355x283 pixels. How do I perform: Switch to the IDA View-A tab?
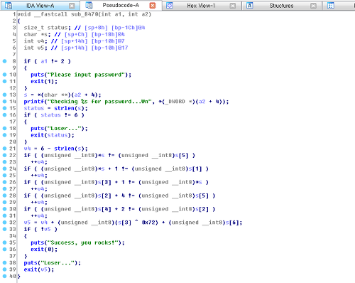(40, 6)
